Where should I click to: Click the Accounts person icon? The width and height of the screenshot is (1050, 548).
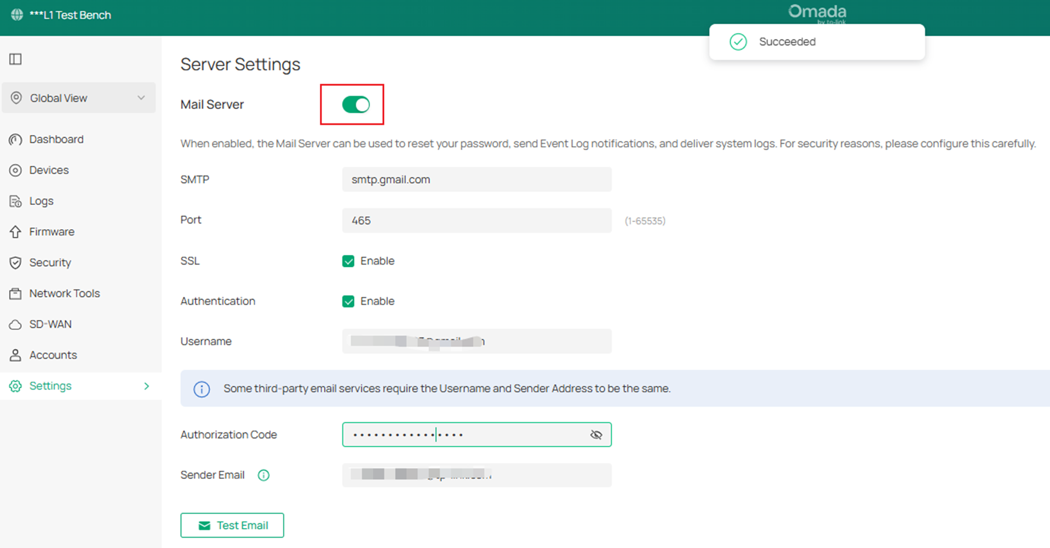(x=15, y=355)
